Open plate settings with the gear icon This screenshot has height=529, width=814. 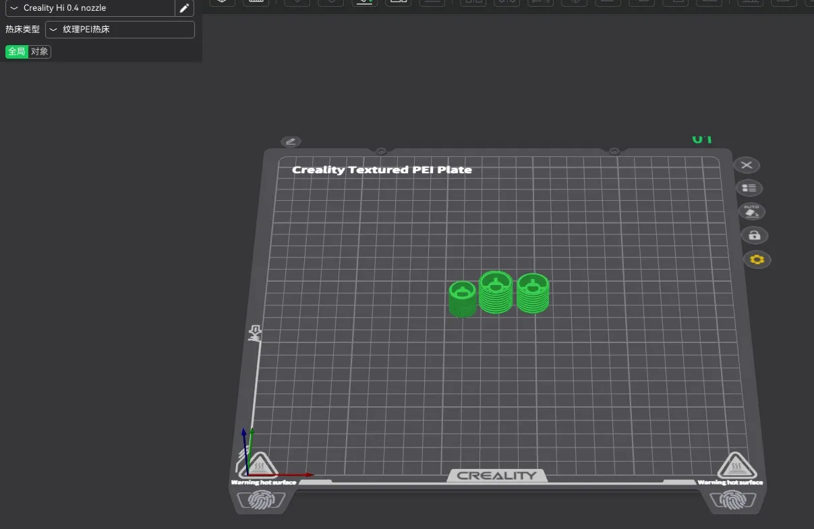click(757, 259)
